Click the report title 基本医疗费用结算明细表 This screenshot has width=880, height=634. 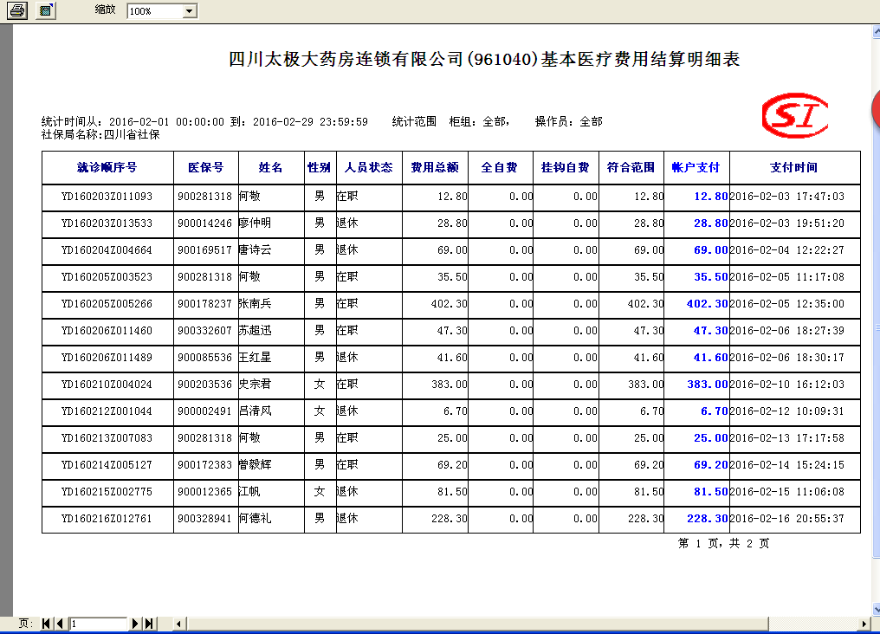tap(640, 59)
